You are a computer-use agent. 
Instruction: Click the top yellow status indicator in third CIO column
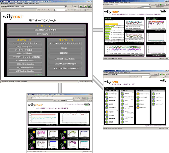[138, 94]
